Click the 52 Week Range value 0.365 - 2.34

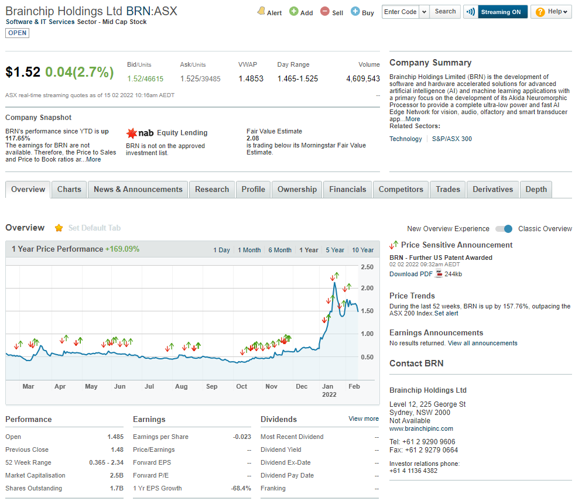pos(106,462)
